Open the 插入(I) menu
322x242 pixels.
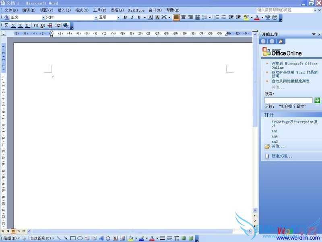(x=64, y=10)
